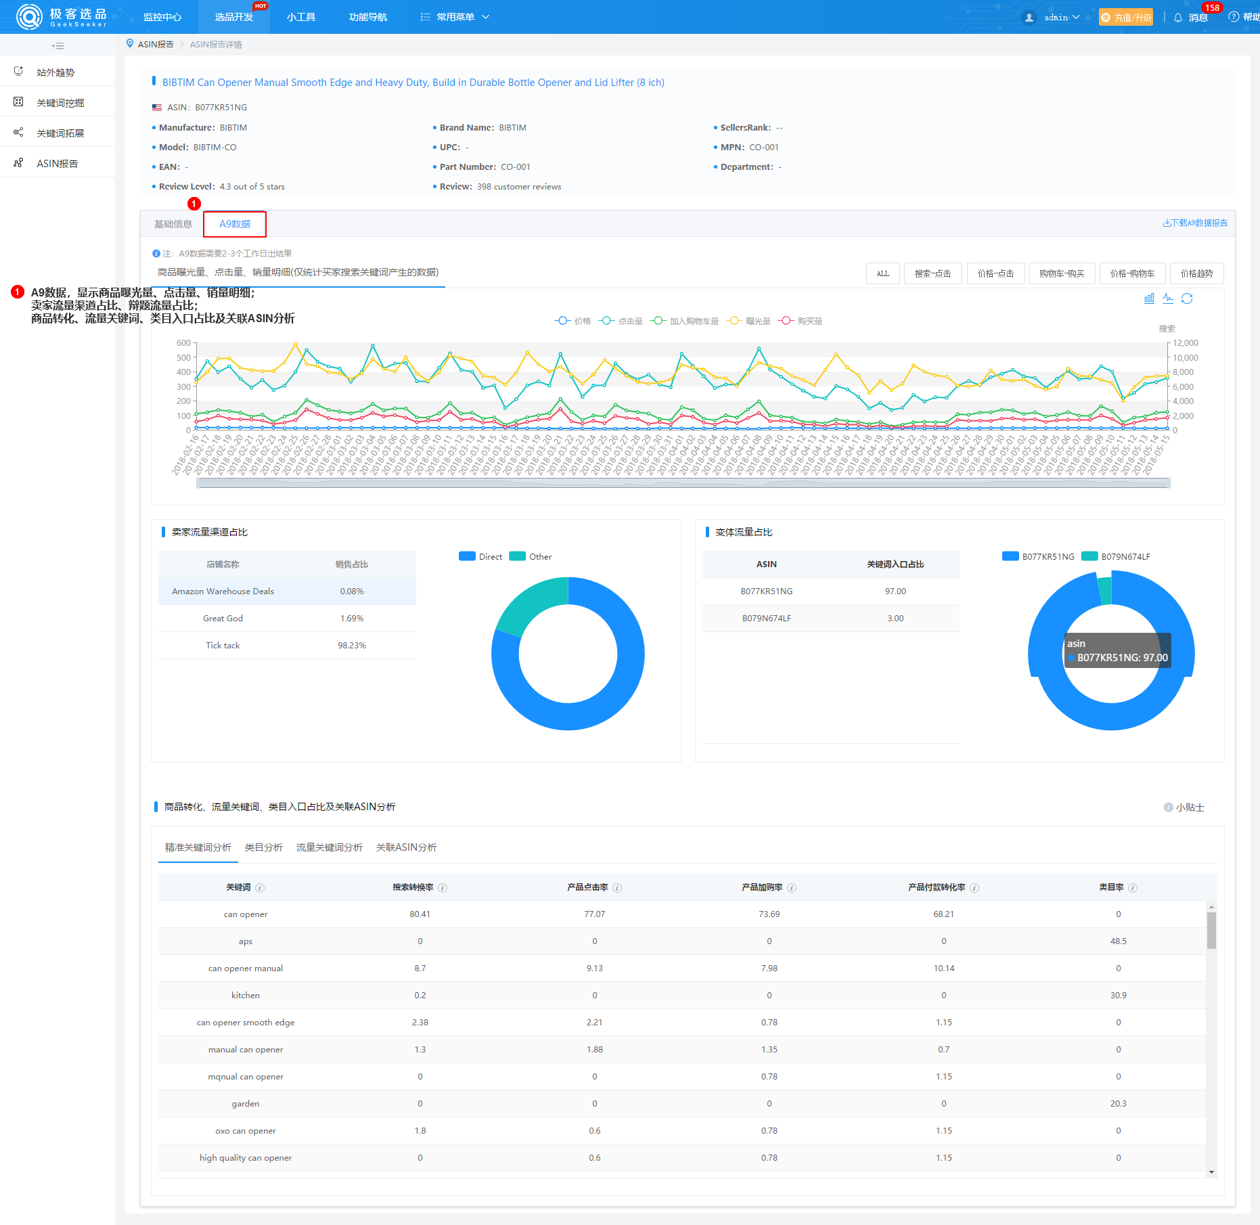Click the 'can opener manual' keyword row
This screenshot has height=1225, width=1260.
pyautogui.click(x=682, y=968)
